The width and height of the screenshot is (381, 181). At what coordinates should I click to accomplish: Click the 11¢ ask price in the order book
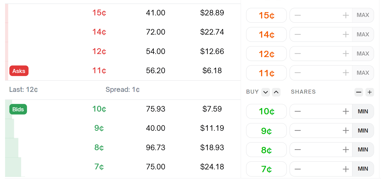(x=99, y=70)
